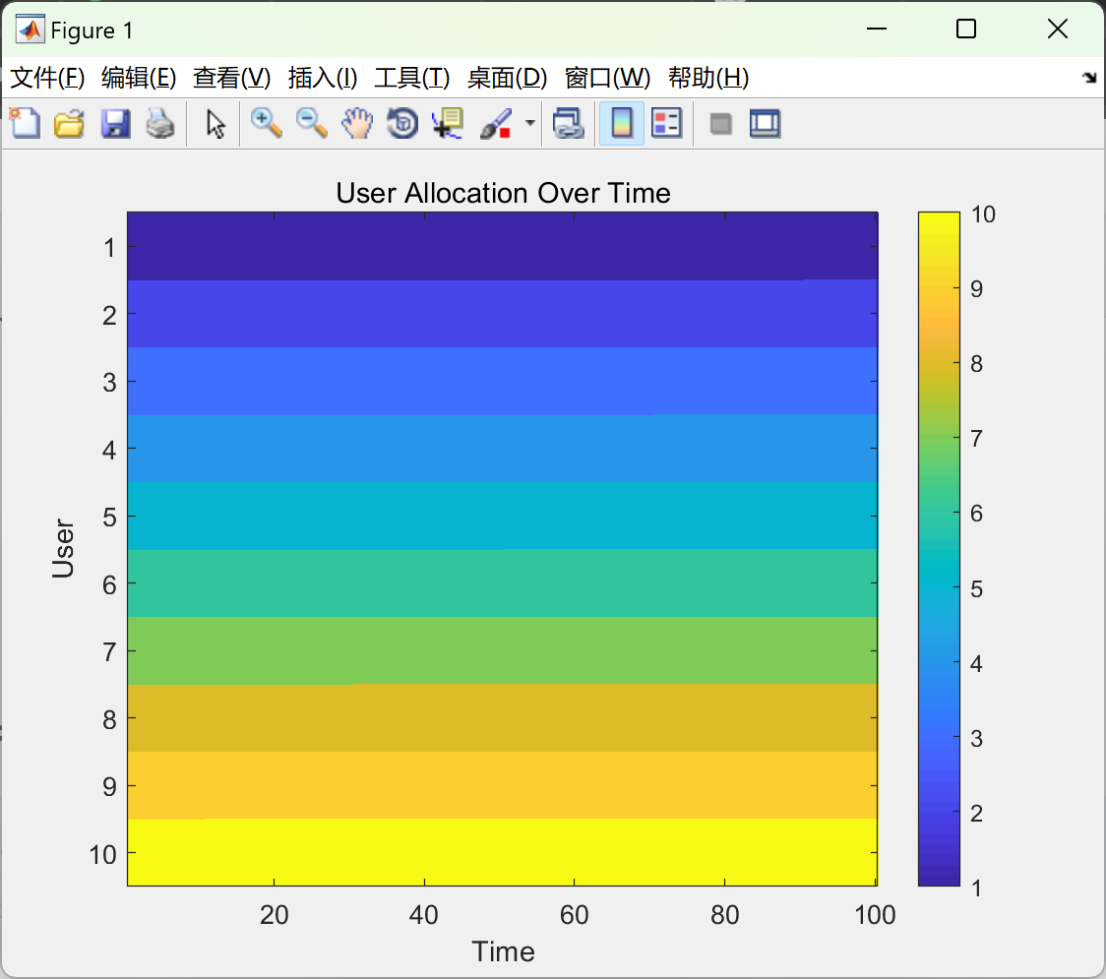Click the Show Plot Tools and Dock icon
This screenshot has width=1106, height=979.
point(765,123)
